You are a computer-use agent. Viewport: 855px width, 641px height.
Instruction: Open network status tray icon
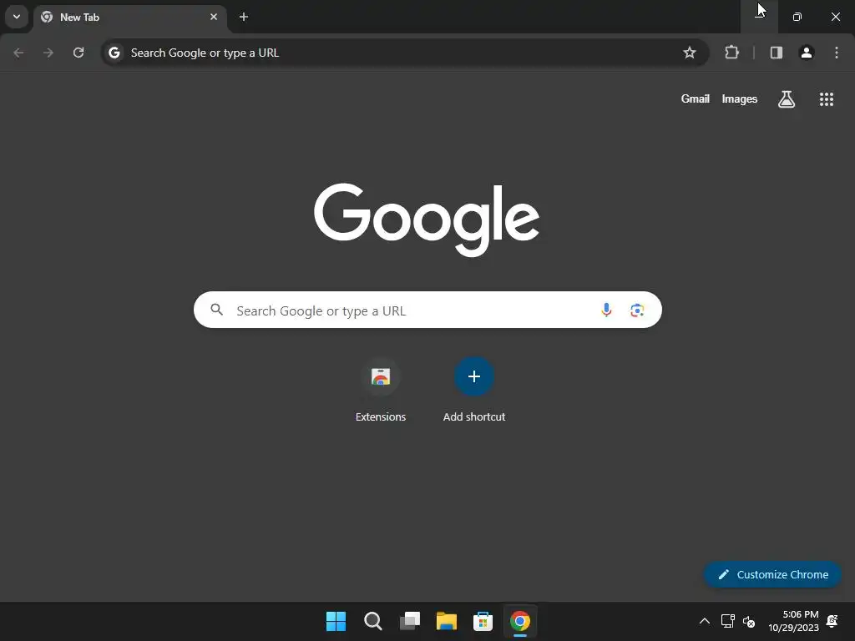727,621
